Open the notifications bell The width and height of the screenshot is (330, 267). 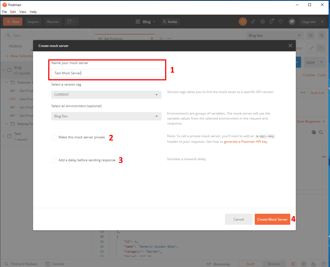coord(271,21)
